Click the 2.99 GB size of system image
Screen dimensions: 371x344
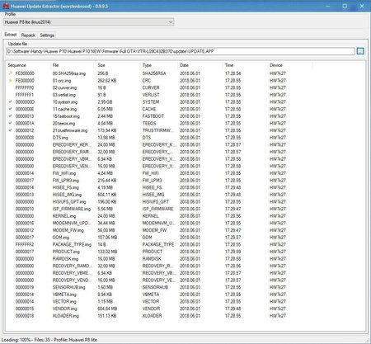105,102
